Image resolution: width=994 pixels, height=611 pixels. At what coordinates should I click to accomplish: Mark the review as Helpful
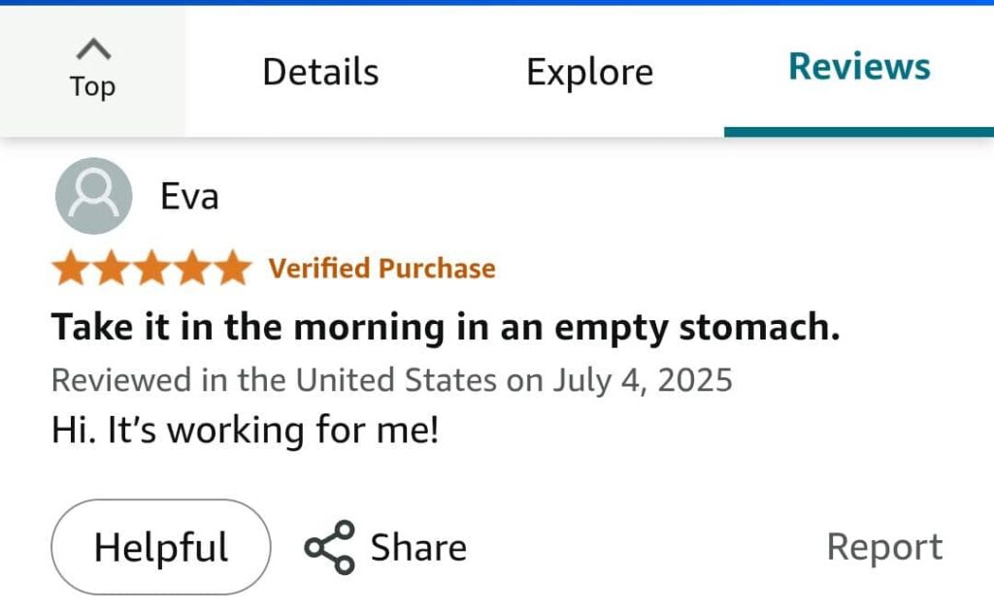161,547
